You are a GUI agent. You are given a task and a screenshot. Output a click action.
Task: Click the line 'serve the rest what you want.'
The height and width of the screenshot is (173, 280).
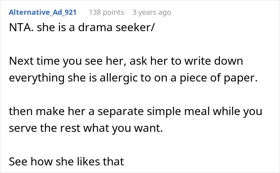tap(86, 128)
